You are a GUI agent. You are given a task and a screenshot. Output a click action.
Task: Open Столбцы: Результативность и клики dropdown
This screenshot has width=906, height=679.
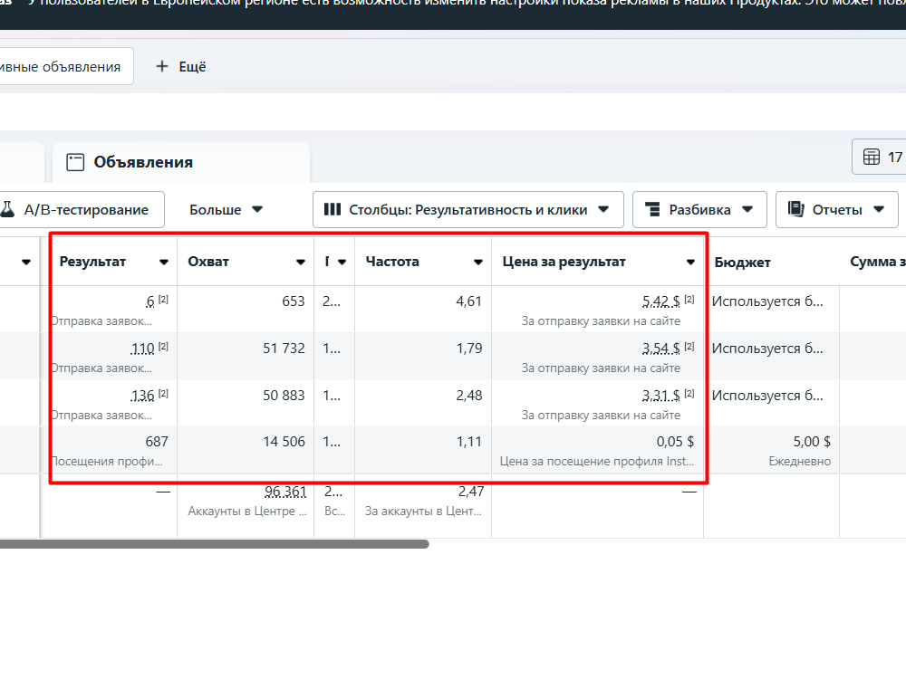coord(468,210)
